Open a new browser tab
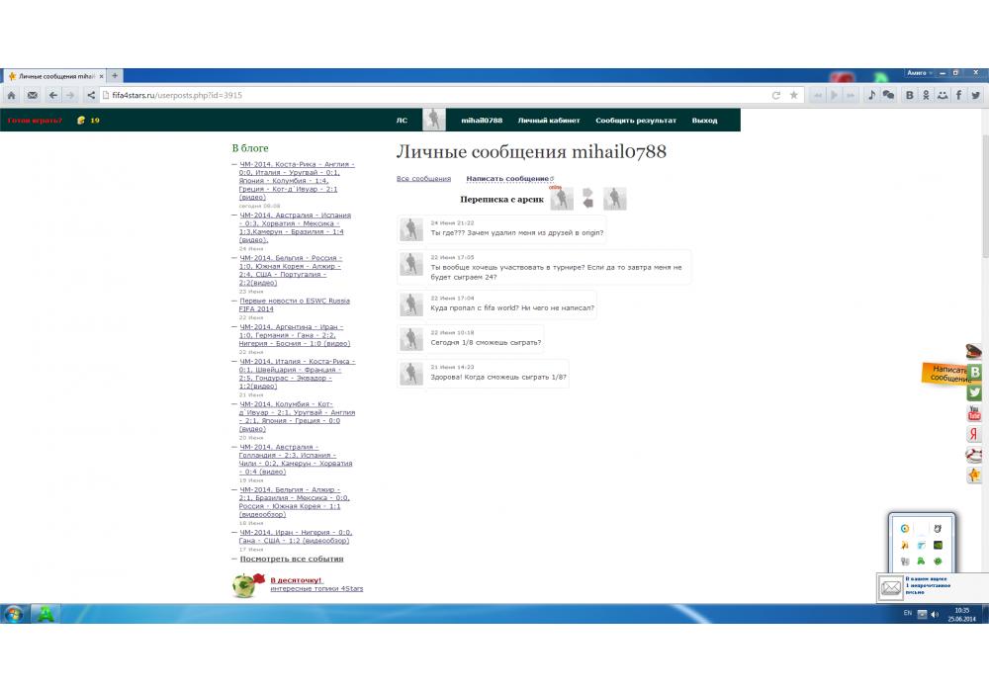This screenshot has width=989, height=692. [x=115, y=75]
